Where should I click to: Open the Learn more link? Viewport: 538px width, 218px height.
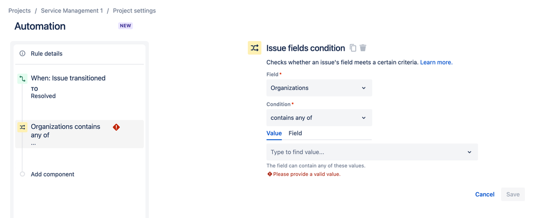[x=436, y=63]
